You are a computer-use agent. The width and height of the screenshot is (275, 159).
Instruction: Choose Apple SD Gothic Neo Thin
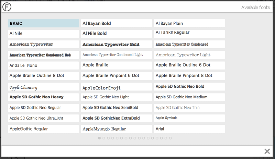(189, 108)
